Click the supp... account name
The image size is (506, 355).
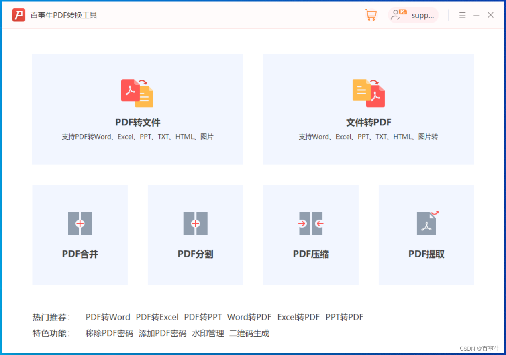[423, 16]
